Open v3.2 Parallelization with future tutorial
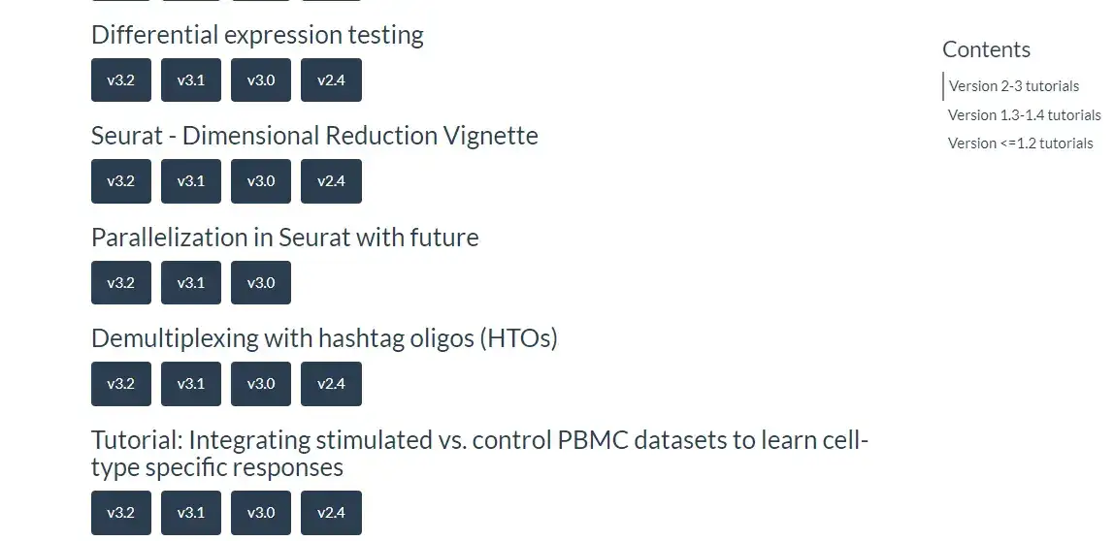The height and width of the screenshot is (541, 1114). click(121, 283)
